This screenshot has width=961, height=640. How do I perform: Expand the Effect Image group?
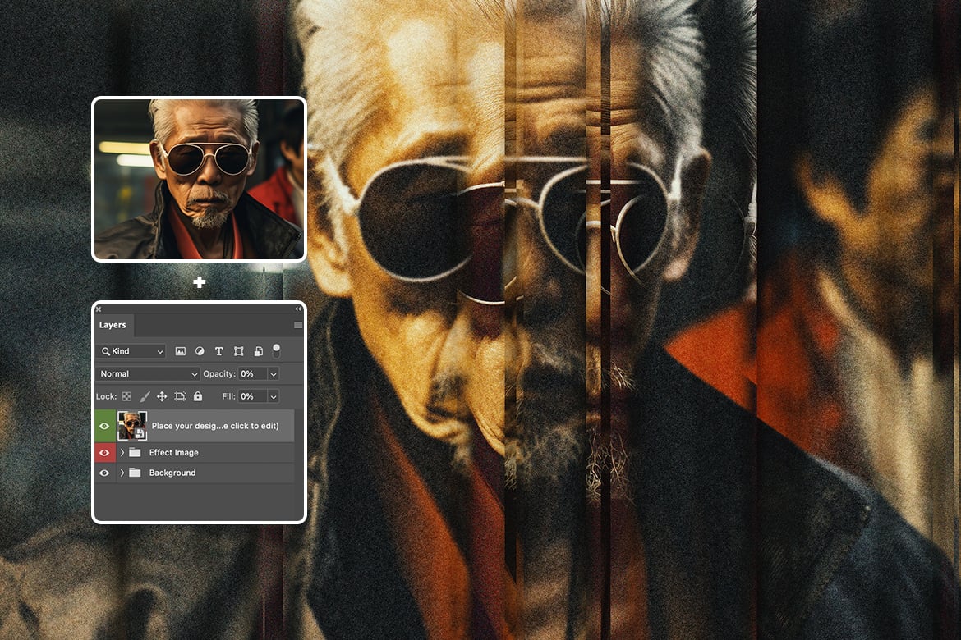pyautogui.click(x=122, y=453)
